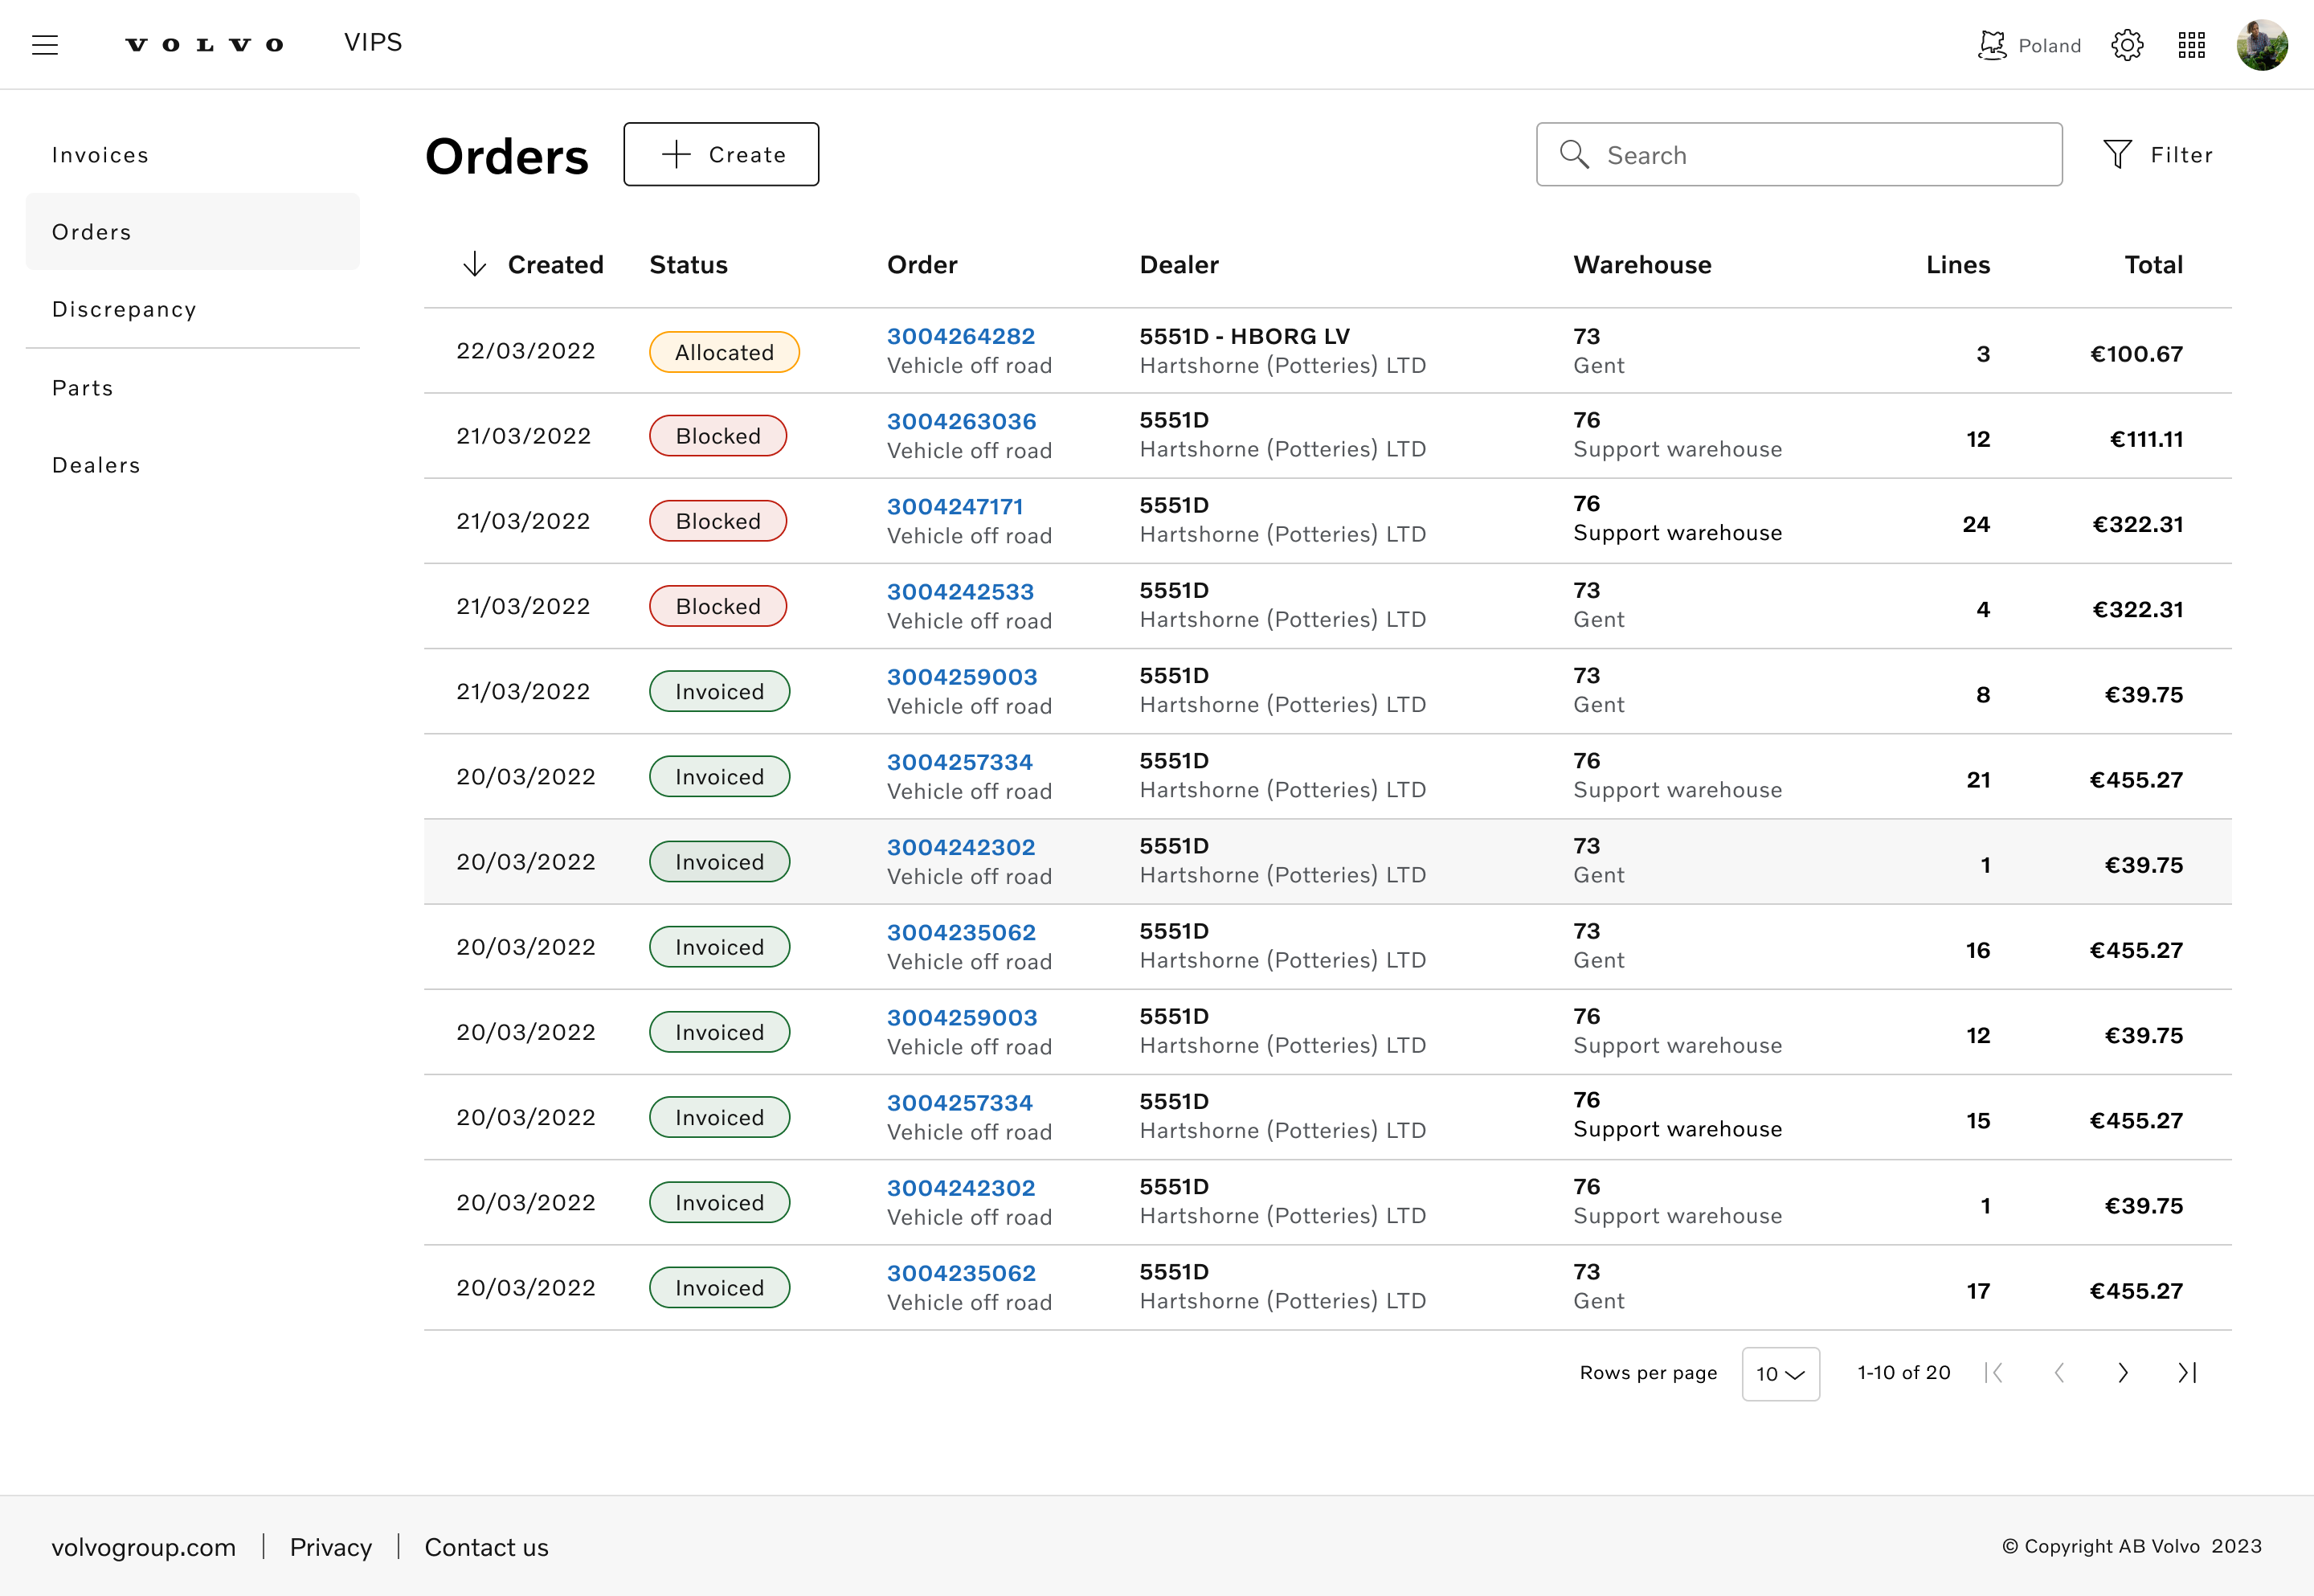Screen dimensions: 2314x1596
Task: Open order 3004263036
Action: coord(962,421)
